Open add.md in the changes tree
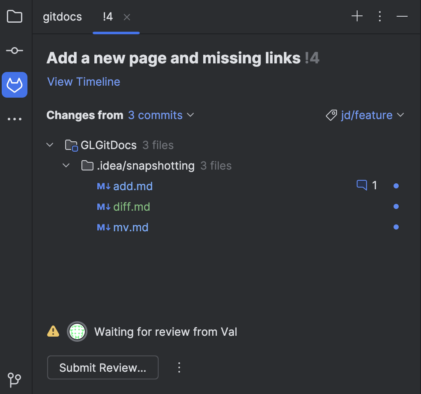This screenshot has width=421, height=394. pos(133,186)
